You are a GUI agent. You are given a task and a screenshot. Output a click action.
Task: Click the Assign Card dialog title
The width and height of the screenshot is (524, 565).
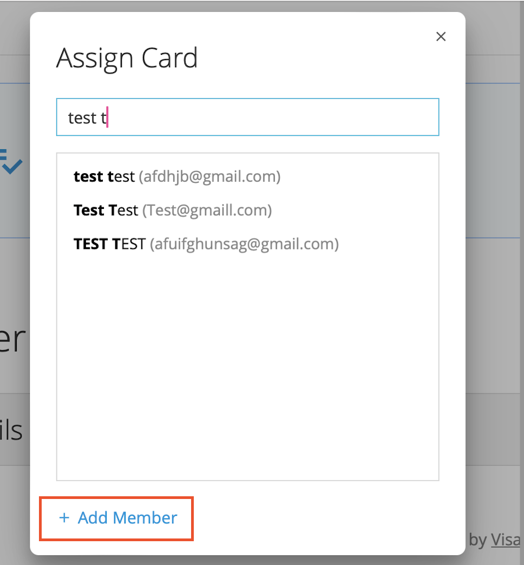(x=126, y=58)
